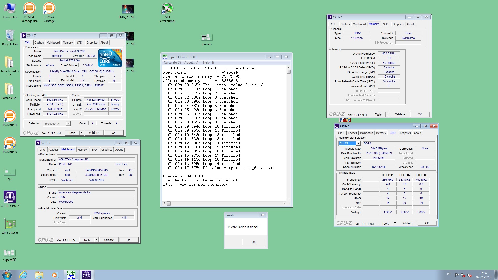Switch to Caches tab in the CPU window
The height and width of the screenshot is (280, 498).
(x=39, y=43)
